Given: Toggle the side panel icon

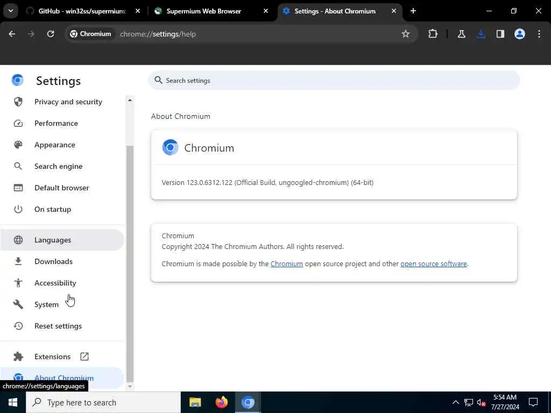Looking at the screenshot, I should pyautogui.click(x=500, y=34).
